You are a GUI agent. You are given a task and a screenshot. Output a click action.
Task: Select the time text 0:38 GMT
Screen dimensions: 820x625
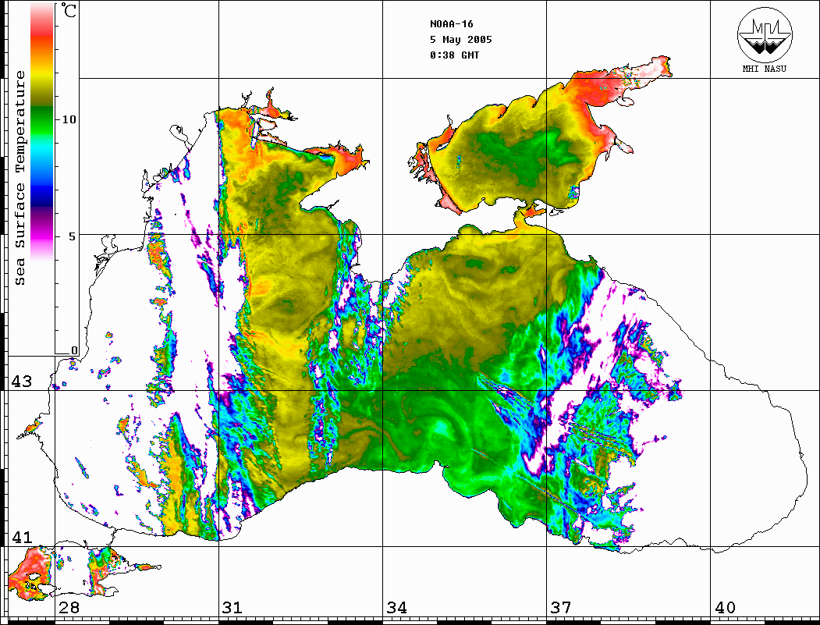pyautogui.click(x=454, y=55)
